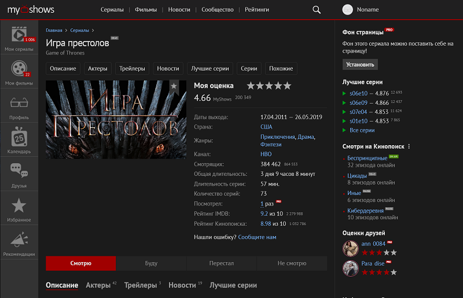
Task: Open country link США
Action: click(x=266, y=127)
